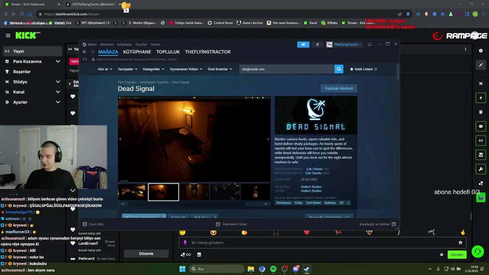Open the Yardım menu in Steam
Screen dimensions: 489x275
tap(155, 44)
